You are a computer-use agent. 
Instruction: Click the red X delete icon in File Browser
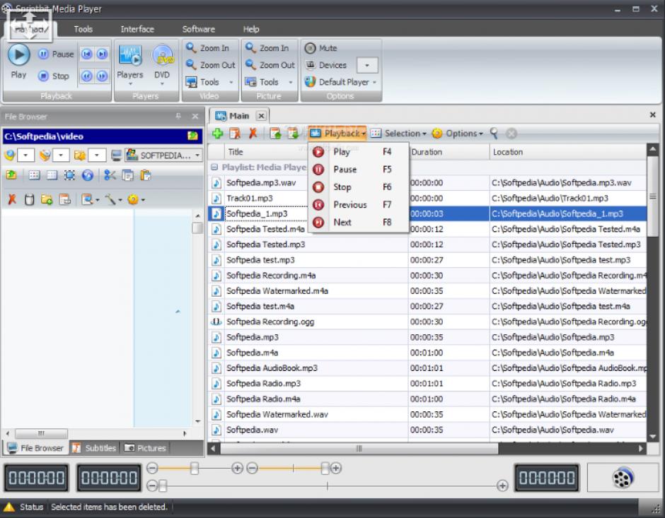tap(12, 199)
